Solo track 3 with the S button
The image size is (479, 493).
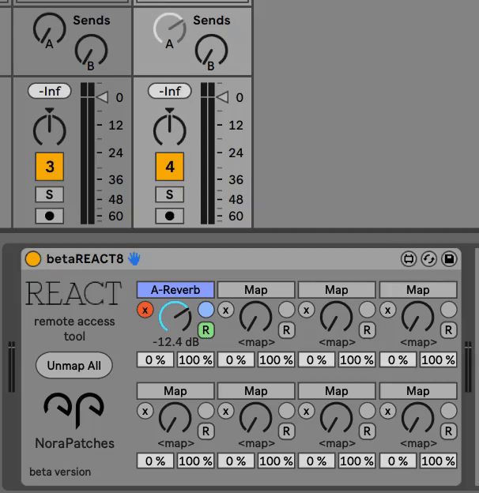pos(49,194)
